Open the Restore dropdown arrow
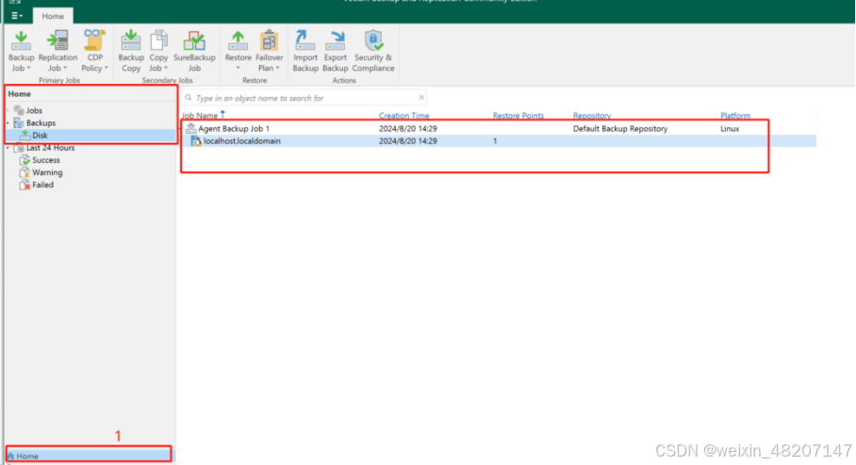The width and height of the screenshot is (856, 465). coord(238,68)
